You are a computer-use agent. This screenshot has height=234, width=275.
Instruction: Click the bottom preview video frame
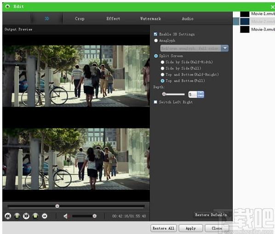click(76, 159)
